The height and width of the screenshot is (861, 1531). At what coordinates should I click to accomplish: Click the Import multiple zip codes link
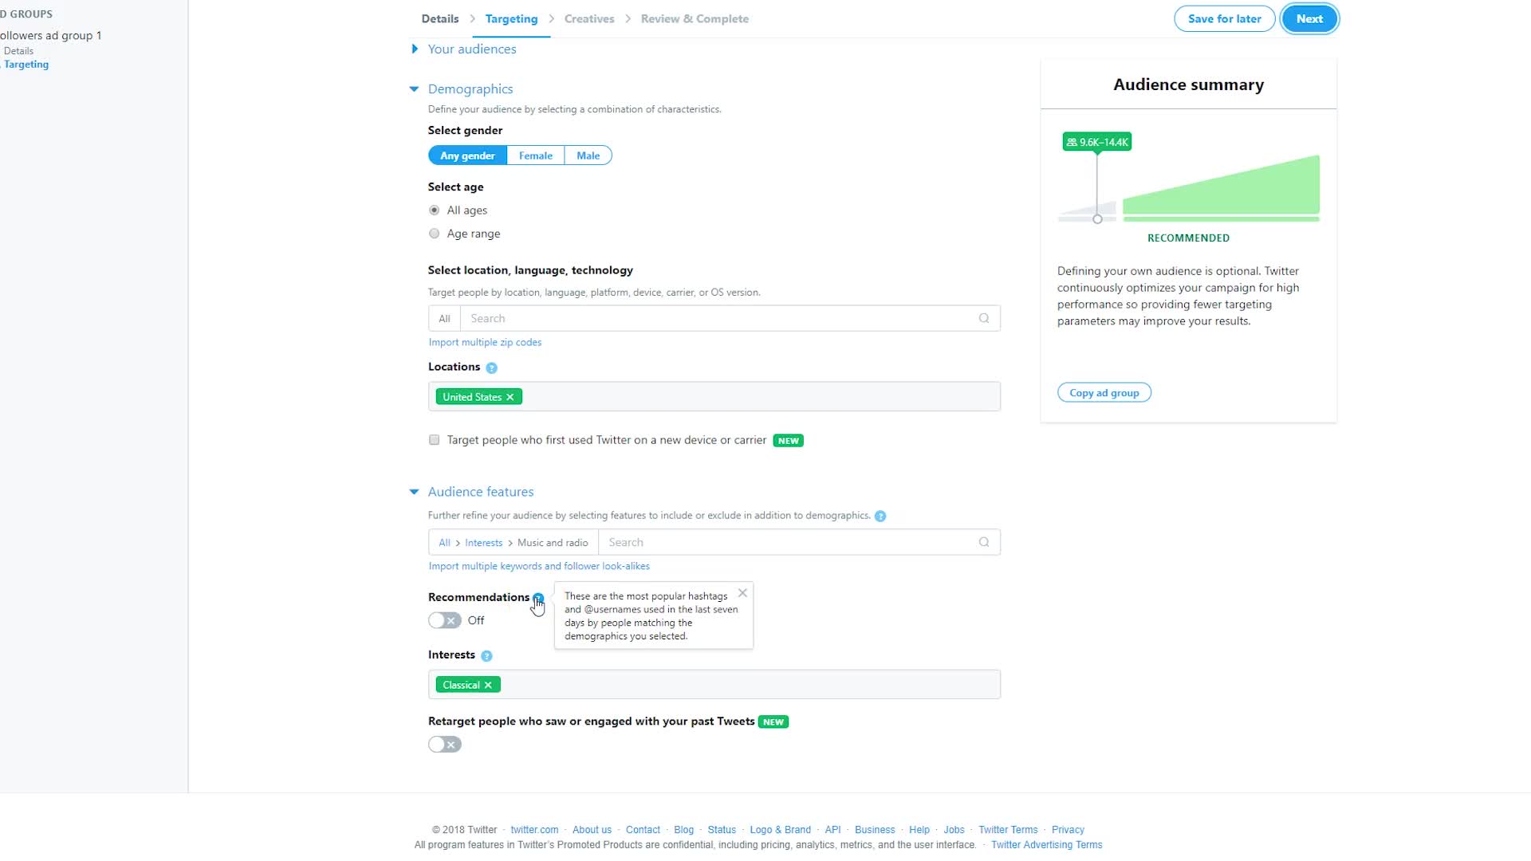(x=485, y=343)
